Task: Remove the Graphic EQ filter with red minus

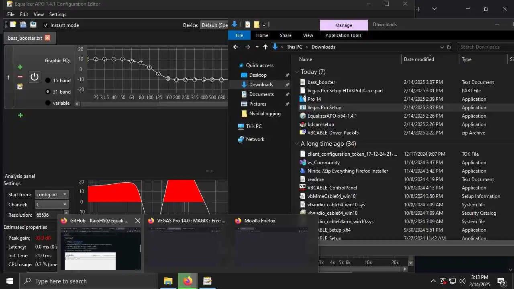Action: 20,77
